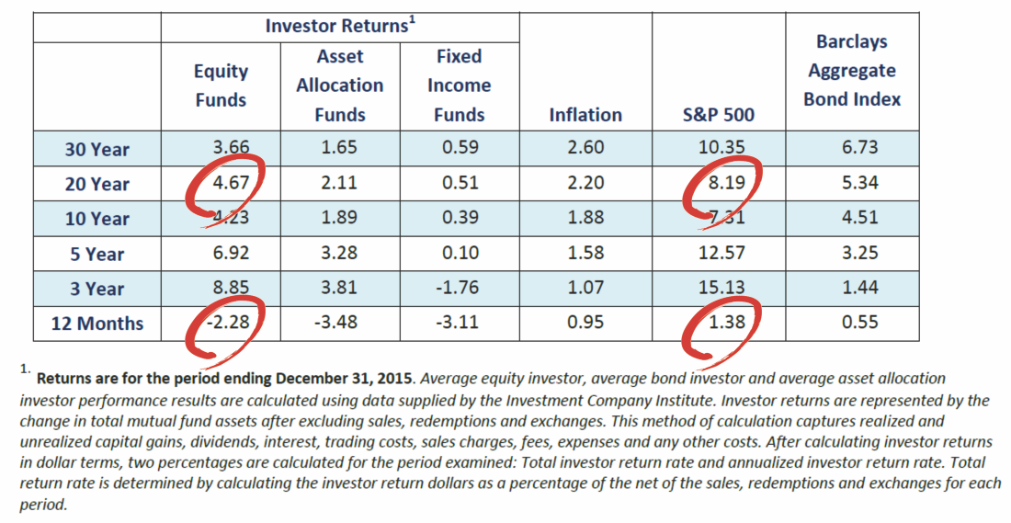The height and width of the screenshot is (523, 1011).
Task: Select the 10 Year row label
Action: (97, 219)
